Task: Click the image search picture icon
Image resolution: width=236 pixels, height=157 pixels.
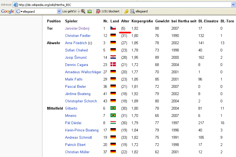Action: coord(90,11)
